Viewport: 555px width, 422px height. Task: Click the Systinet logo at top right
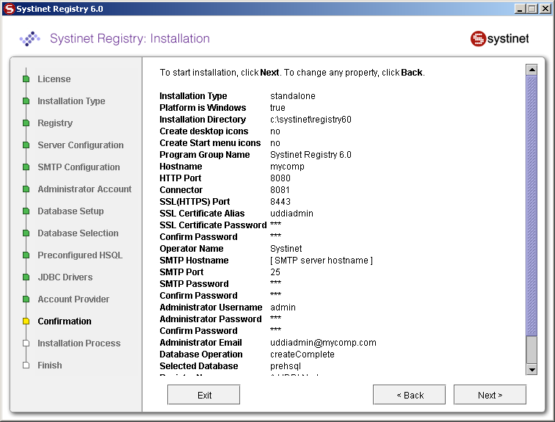point(499,39)
